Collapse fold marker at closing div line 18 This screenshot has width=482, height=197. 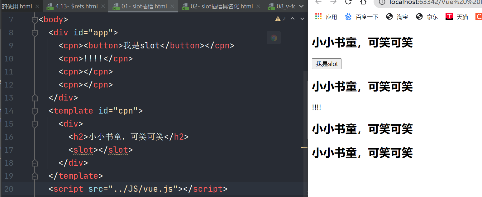pyautogui.click(x=35, y=163)
